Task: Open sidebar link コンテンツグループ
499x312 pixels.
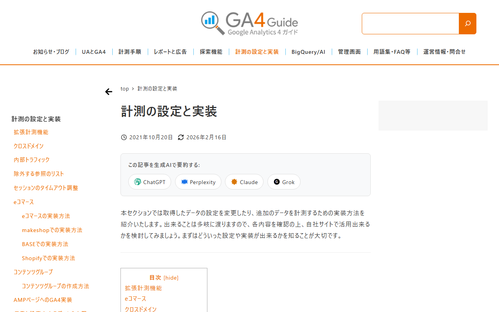Action: tap(33, 272)
